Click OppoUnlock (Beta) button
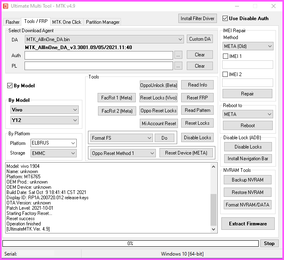 [159, 85]
